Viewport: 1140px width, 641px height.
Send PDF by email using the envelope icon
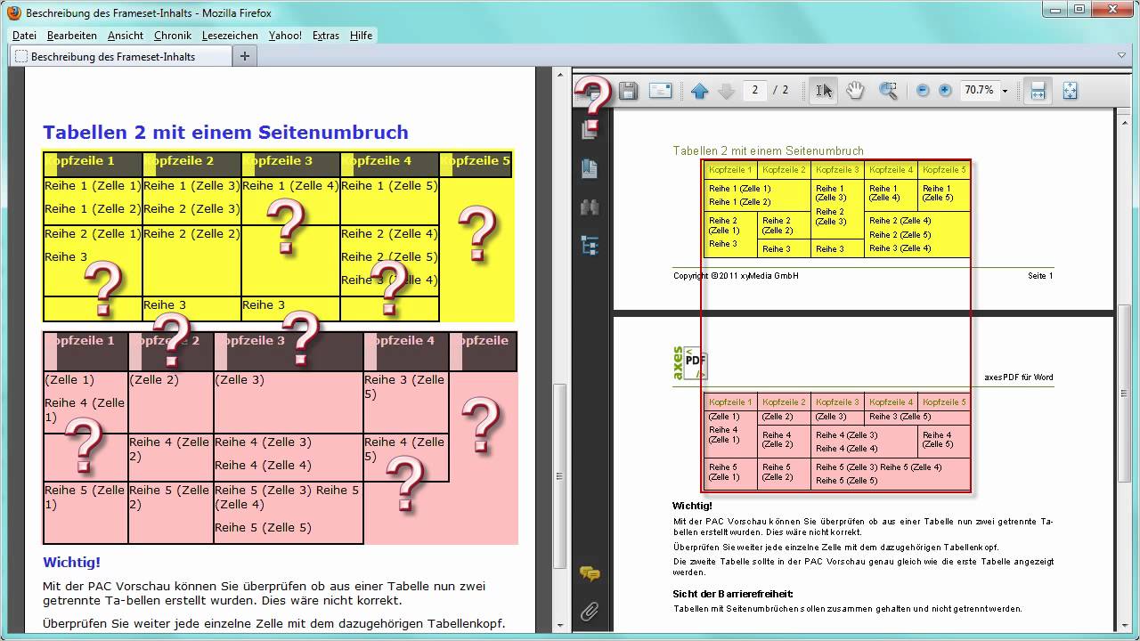tap(660, 90)
